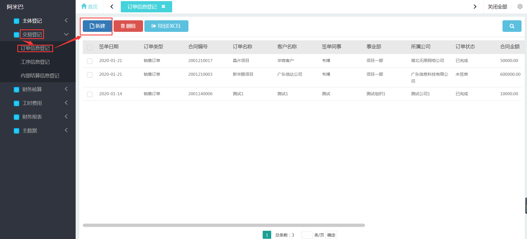Open 内部结算信息登记 submenu item
527x239 pixels.
pyautogui.click(x=40, y=76)
